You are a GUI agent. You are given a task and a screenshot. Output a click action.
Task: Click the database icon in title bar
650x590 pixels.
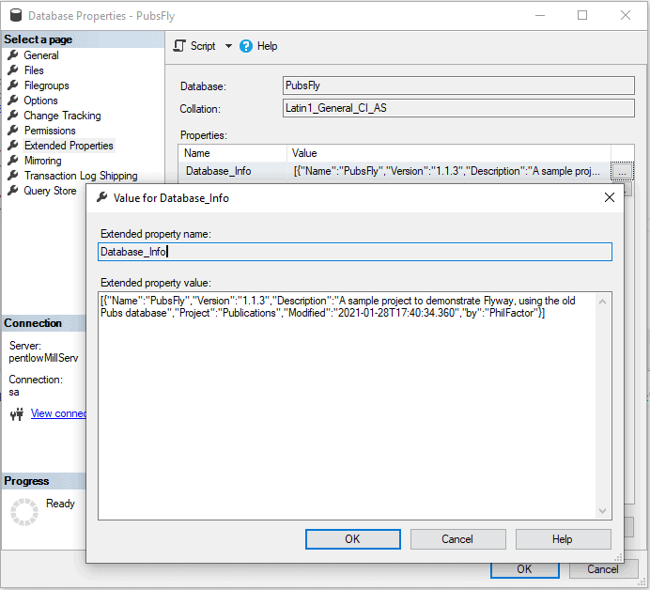point(16,15)
